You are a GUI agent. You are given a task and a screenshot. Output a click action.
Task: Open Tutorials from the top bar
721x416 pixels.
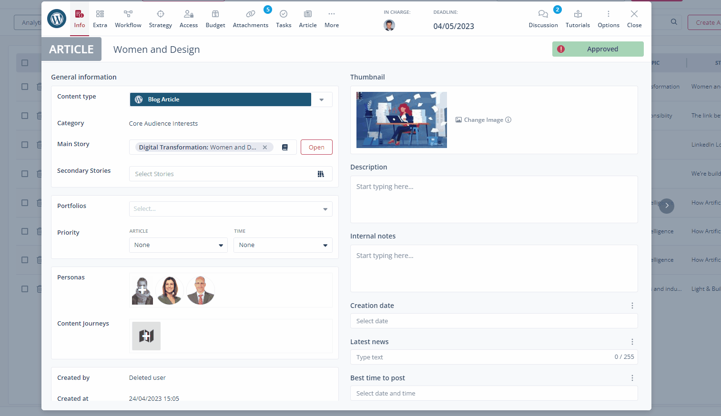point(578,19)
